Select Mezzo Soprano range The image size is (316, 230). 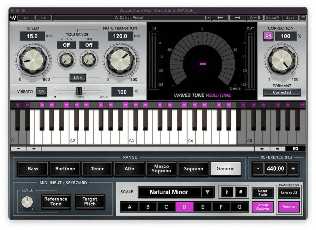pos(162,169)
